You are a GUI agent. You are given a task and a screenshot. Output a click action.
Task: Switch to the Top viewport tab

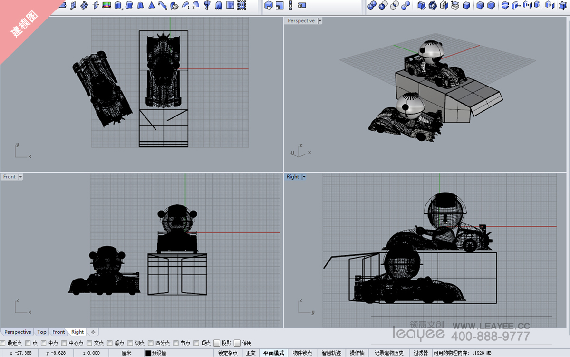click(x=42, y=332)
